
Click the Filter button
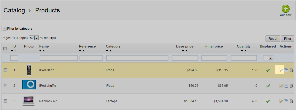287,38
